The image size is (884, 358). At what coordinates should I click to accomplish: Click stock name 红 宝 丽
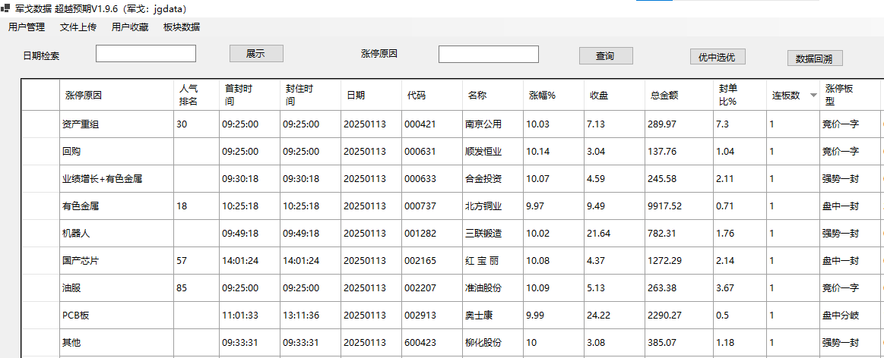tap(493, 261)
